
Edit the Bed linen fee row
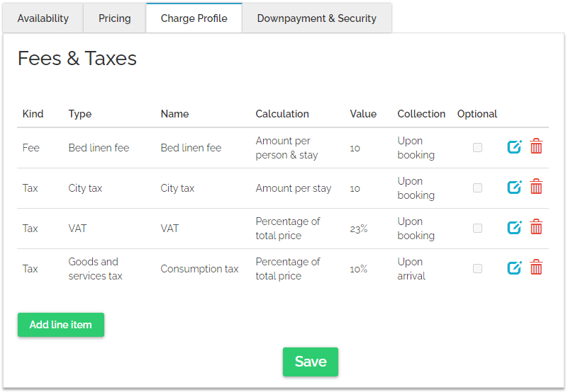tap(514, 147)
